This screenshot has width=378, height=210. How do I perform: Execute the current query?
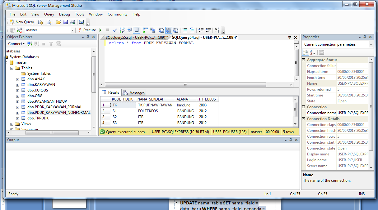(87, 30)
